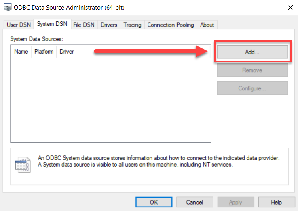Open Help for the dialog

(276, 202)
